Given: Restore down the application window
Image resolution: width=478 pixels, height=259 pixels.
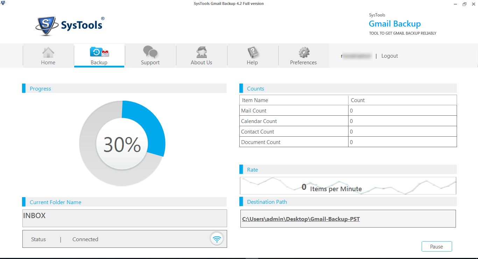Looking at the screenshot, I should (464, 4).
